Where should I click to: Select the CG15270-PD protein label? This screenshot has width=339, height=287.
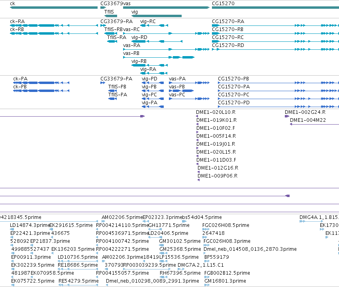tap(234, 103)
